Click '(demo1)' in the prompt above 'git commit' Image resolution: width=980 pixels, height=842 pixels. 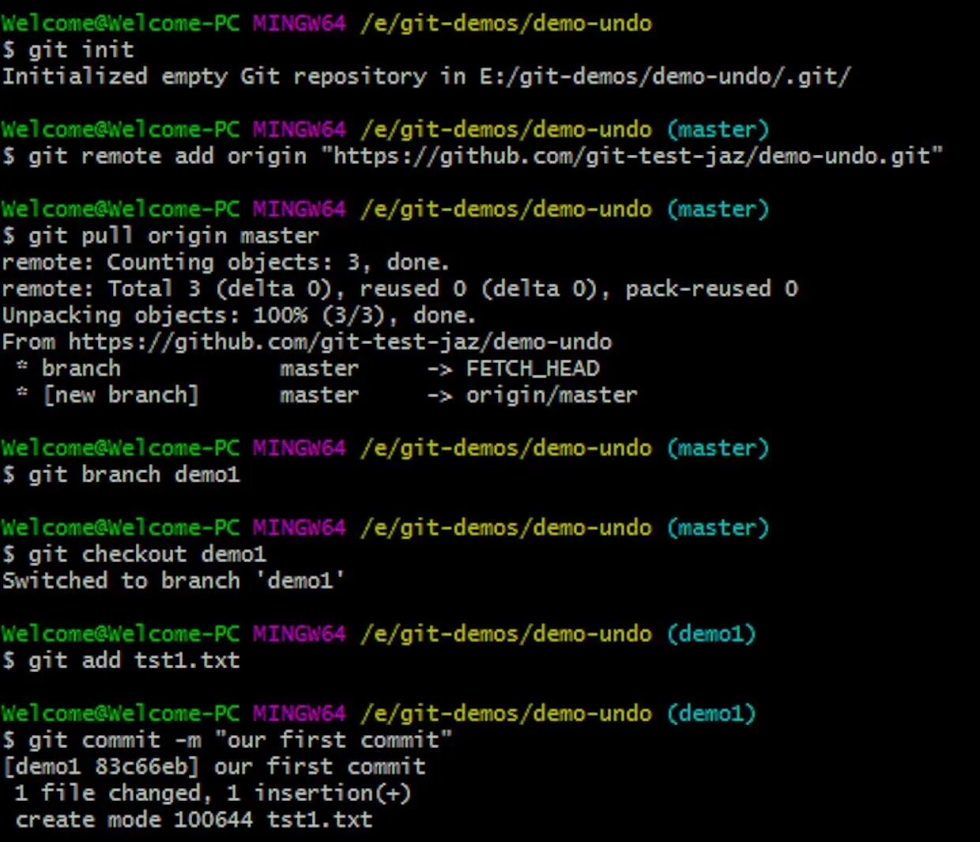(711, 714)
